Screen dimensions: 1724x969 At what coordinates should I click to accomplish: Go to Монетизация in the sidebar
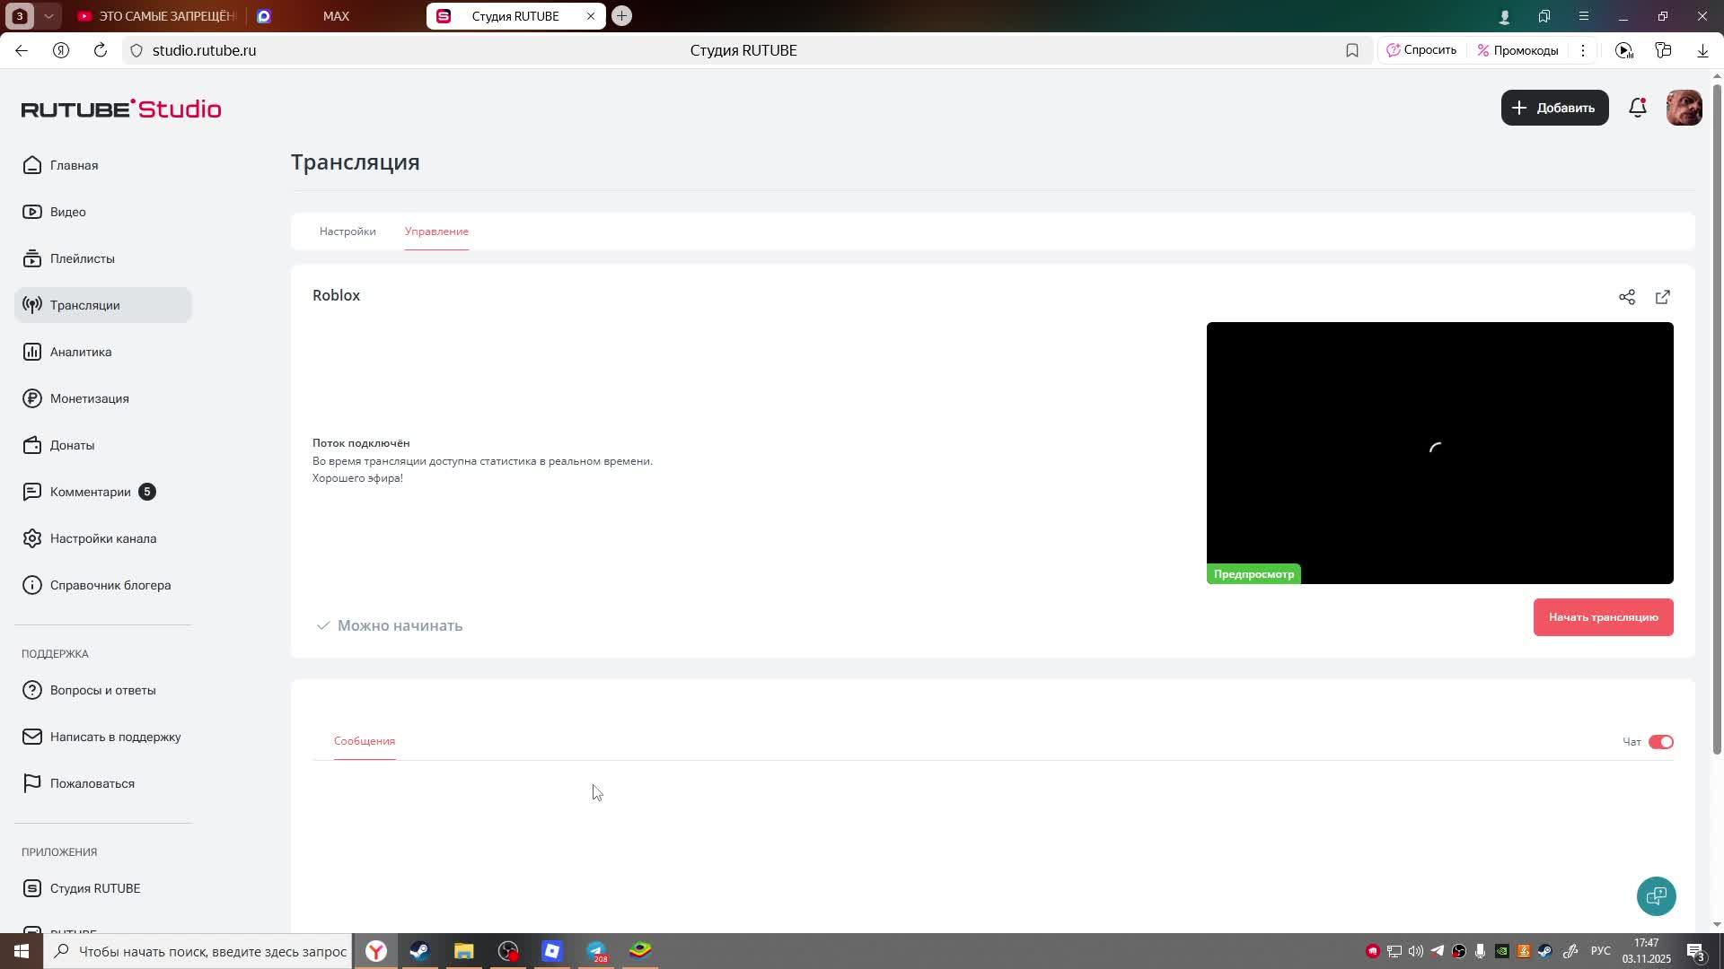[x=89, y=398]
